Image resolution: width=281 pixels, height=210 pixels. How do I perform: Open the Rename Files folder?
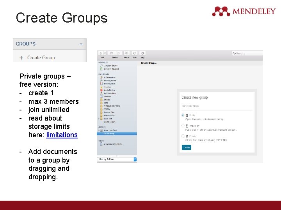pos(109,112)
